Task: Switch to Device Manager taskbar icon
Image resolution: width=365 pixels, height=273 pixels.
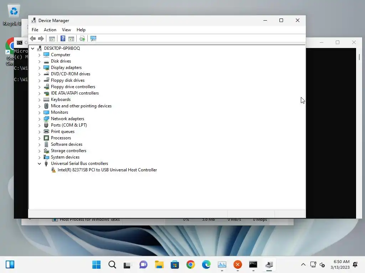Action: [x=269, y=264]
